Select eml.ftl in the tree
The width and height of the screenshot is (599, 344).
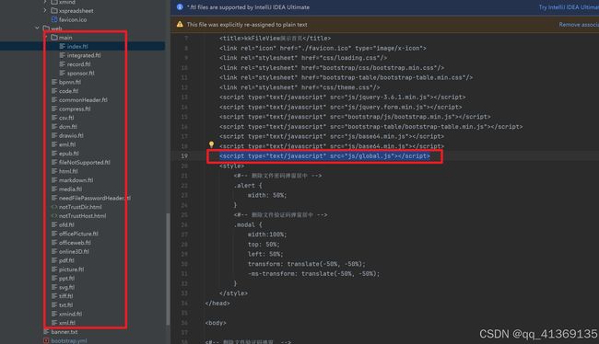coord(67,144)
